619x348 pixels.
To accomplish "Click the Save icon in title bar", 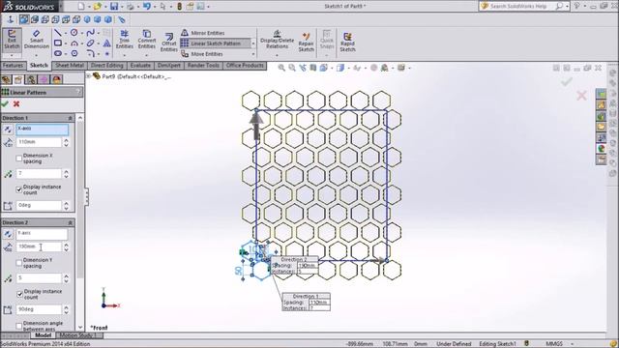I will pyautogui.click(x=114, y=7).
